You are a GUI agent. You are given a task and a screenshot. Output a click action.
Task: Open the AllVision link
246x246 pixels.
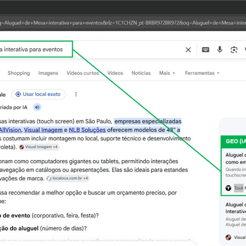point(11,130)
